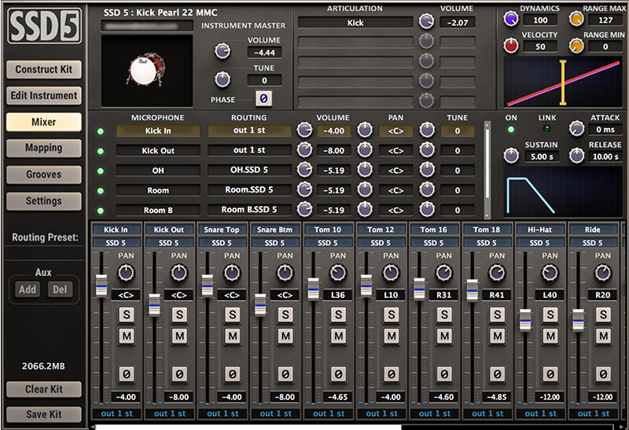
Task: Click the Kick In channel pan knob
Action: click(x=126, y=273)
